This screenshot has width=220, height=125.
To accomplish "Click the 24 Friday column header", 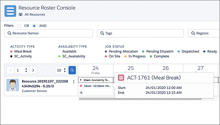I will click(96, 70).
